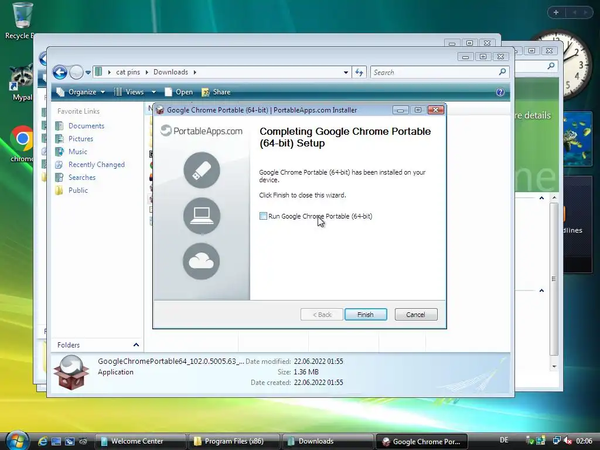Click the cloud icon in installer
Screen dimensions: 600x450
[x=202, y=261]
